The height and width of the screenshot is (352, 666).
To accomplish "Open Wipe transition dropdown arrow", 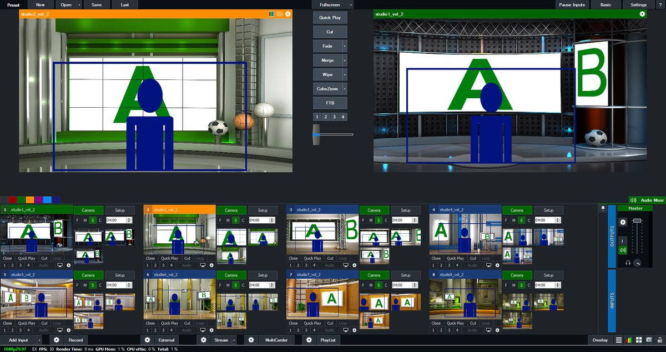I will (345, 74).
